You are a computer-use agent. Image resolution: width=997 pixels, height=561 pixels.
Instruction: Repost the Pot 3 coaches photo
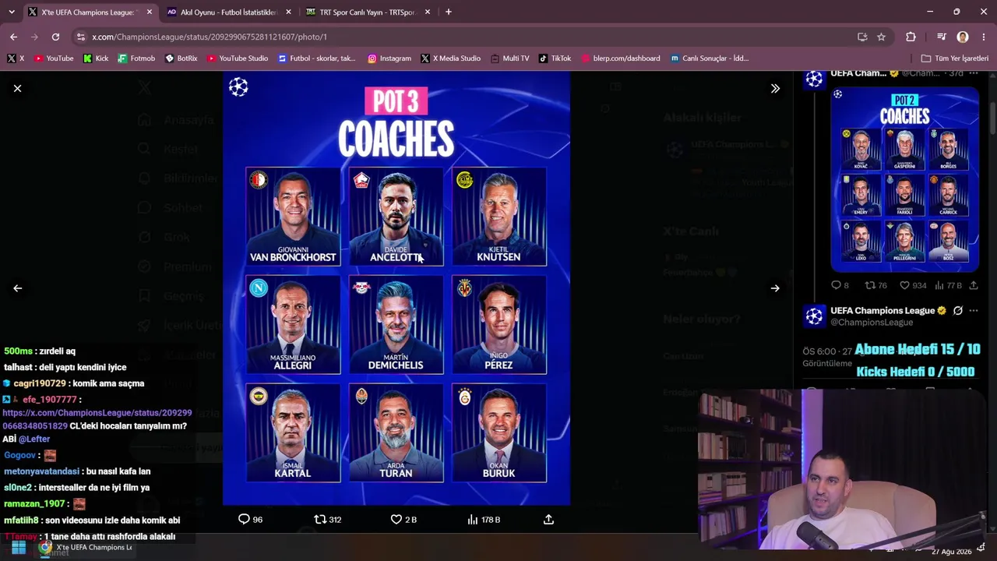click(x=327, y=520)
